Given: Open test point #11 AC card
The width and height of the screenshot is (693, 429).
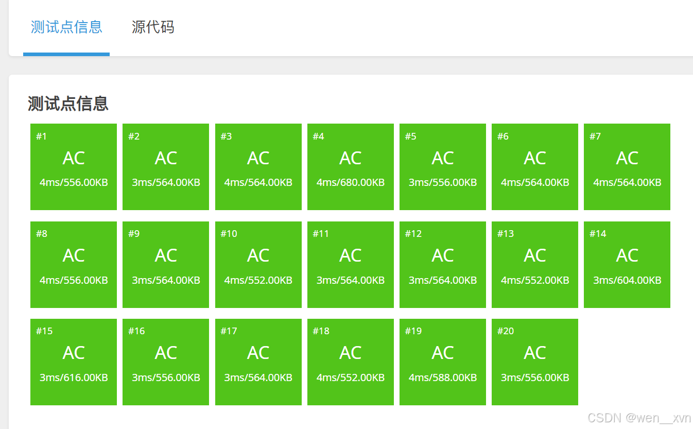Looking at the screenshot, I should point(351,265).
